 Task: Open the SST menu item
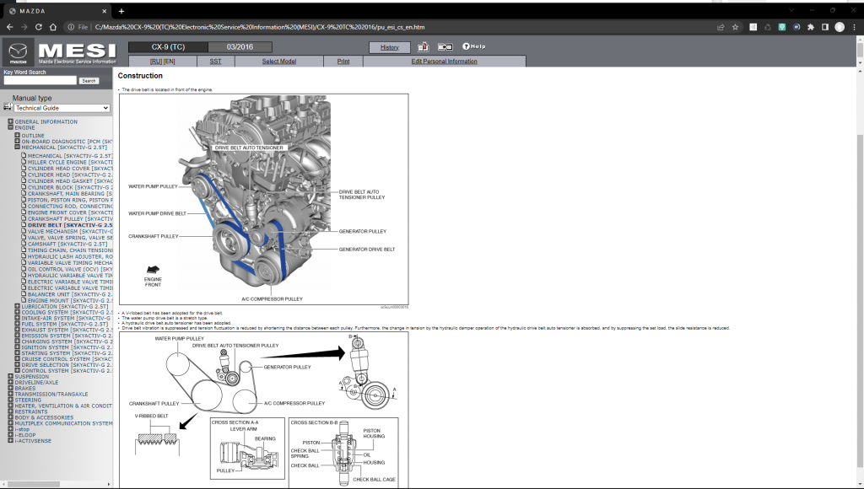click(215, 61)
